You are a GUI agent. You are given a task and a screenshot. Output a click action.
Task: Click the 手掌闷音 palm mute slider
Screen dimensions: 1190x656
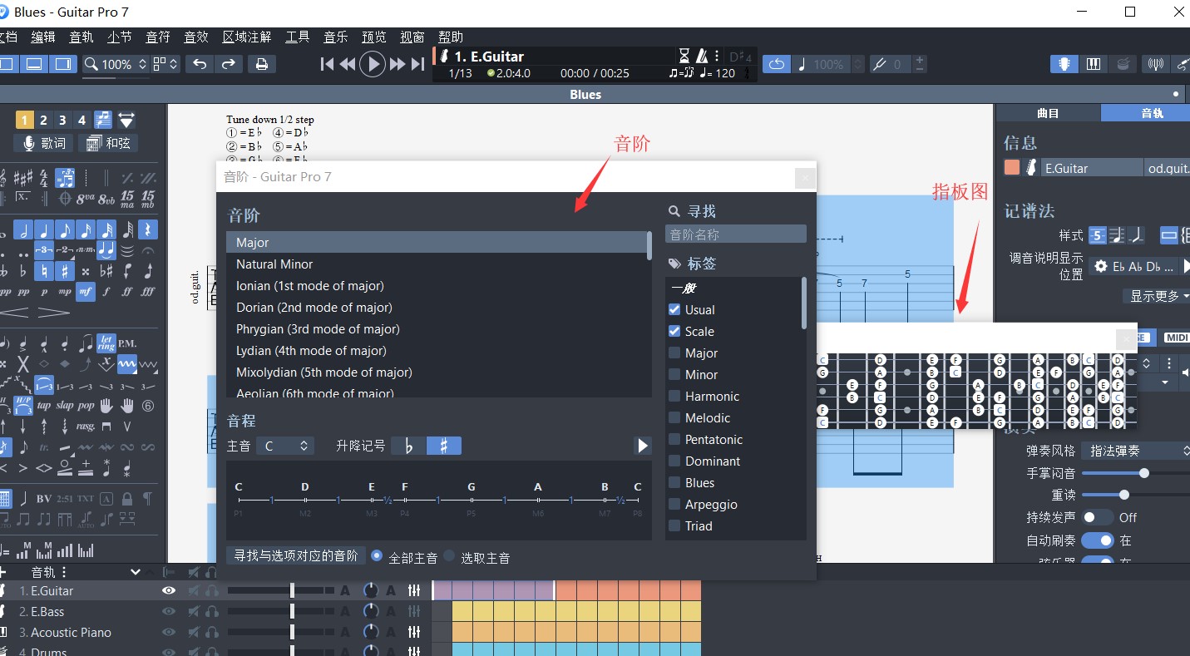[1143, 473]
